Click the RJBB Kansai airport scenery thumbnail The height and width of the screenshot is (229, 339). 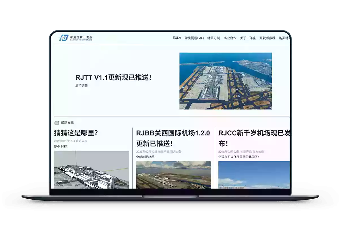pyautogui.click(x=173, y=175)
